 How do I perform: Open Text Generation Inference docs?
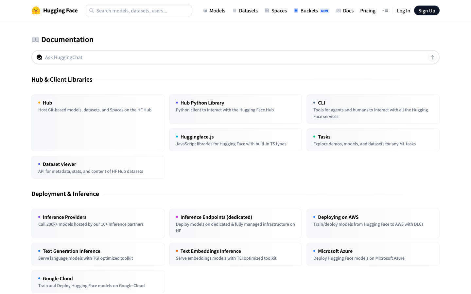pos(98,254)
